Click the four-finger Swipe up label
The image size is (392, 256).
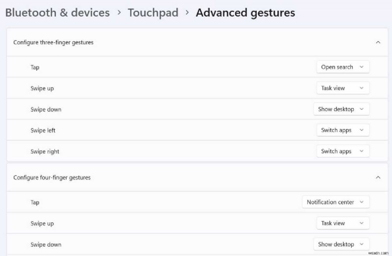[x=42, y=223]
